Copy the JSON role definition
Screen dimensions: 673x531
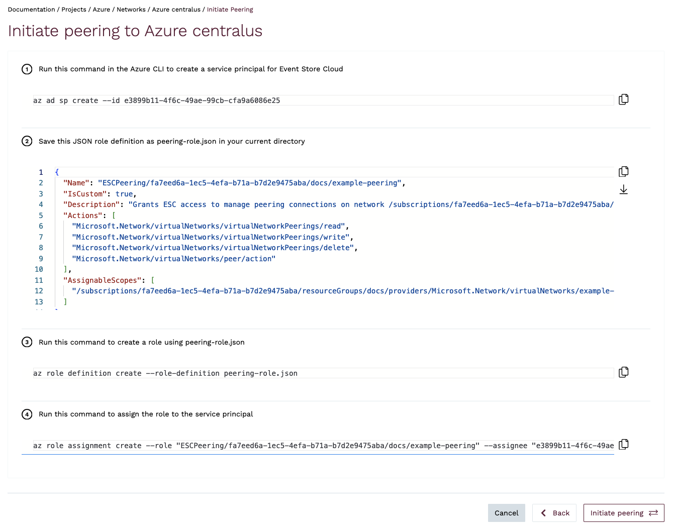tap(623, 172)
